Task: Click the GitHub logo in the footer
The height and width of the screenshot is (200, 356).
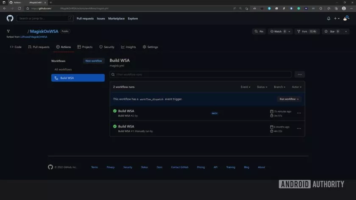Action: coord(50,167)
